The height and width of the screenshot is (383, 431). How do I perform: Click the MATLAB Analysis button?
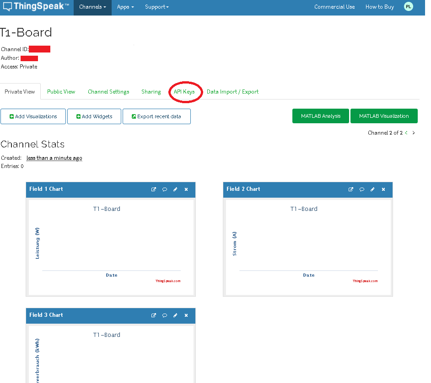320,116
